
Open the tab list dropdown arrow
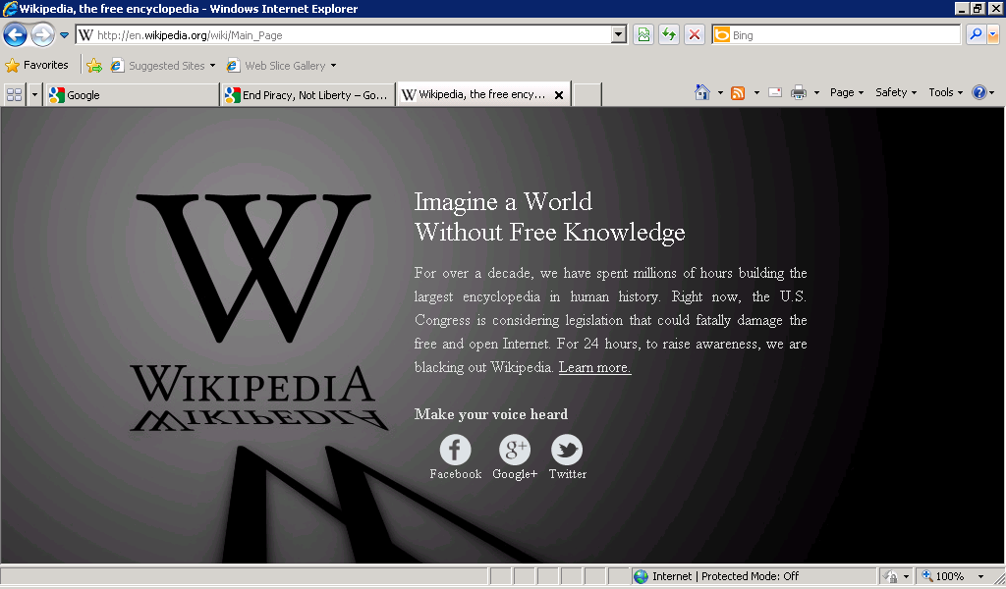[x=34, y=95]
